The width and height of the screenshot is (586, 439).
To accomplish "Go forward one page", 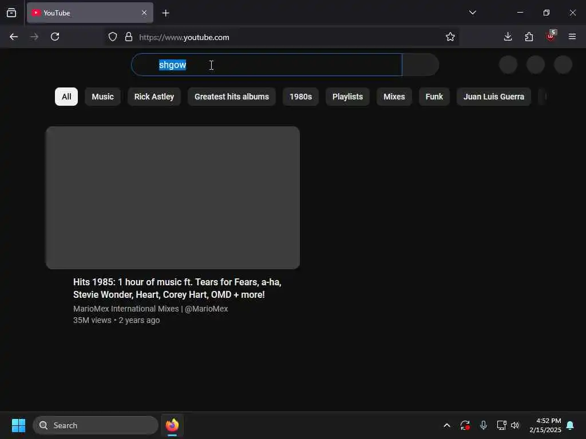I will [34, 37].
